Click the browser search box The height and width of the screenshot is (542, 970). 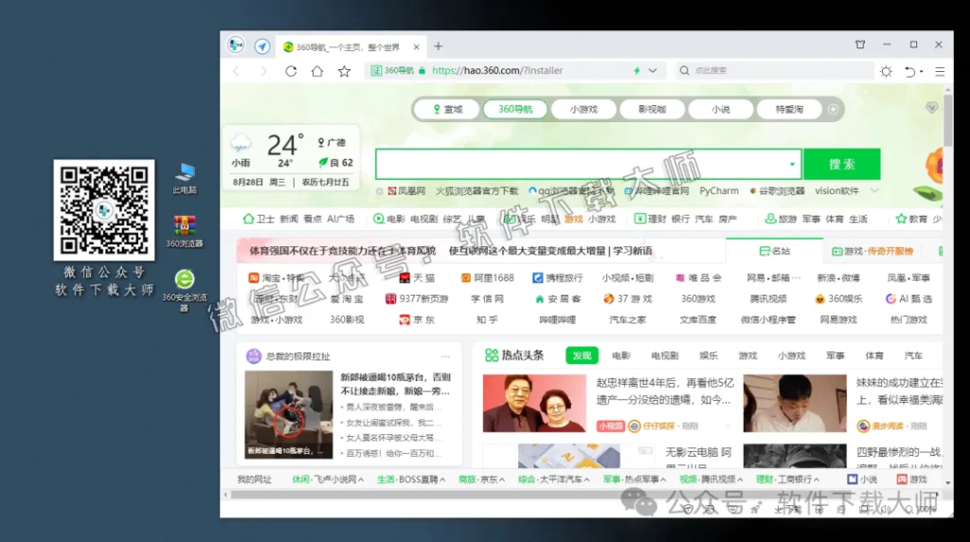(x=773, y=70)
